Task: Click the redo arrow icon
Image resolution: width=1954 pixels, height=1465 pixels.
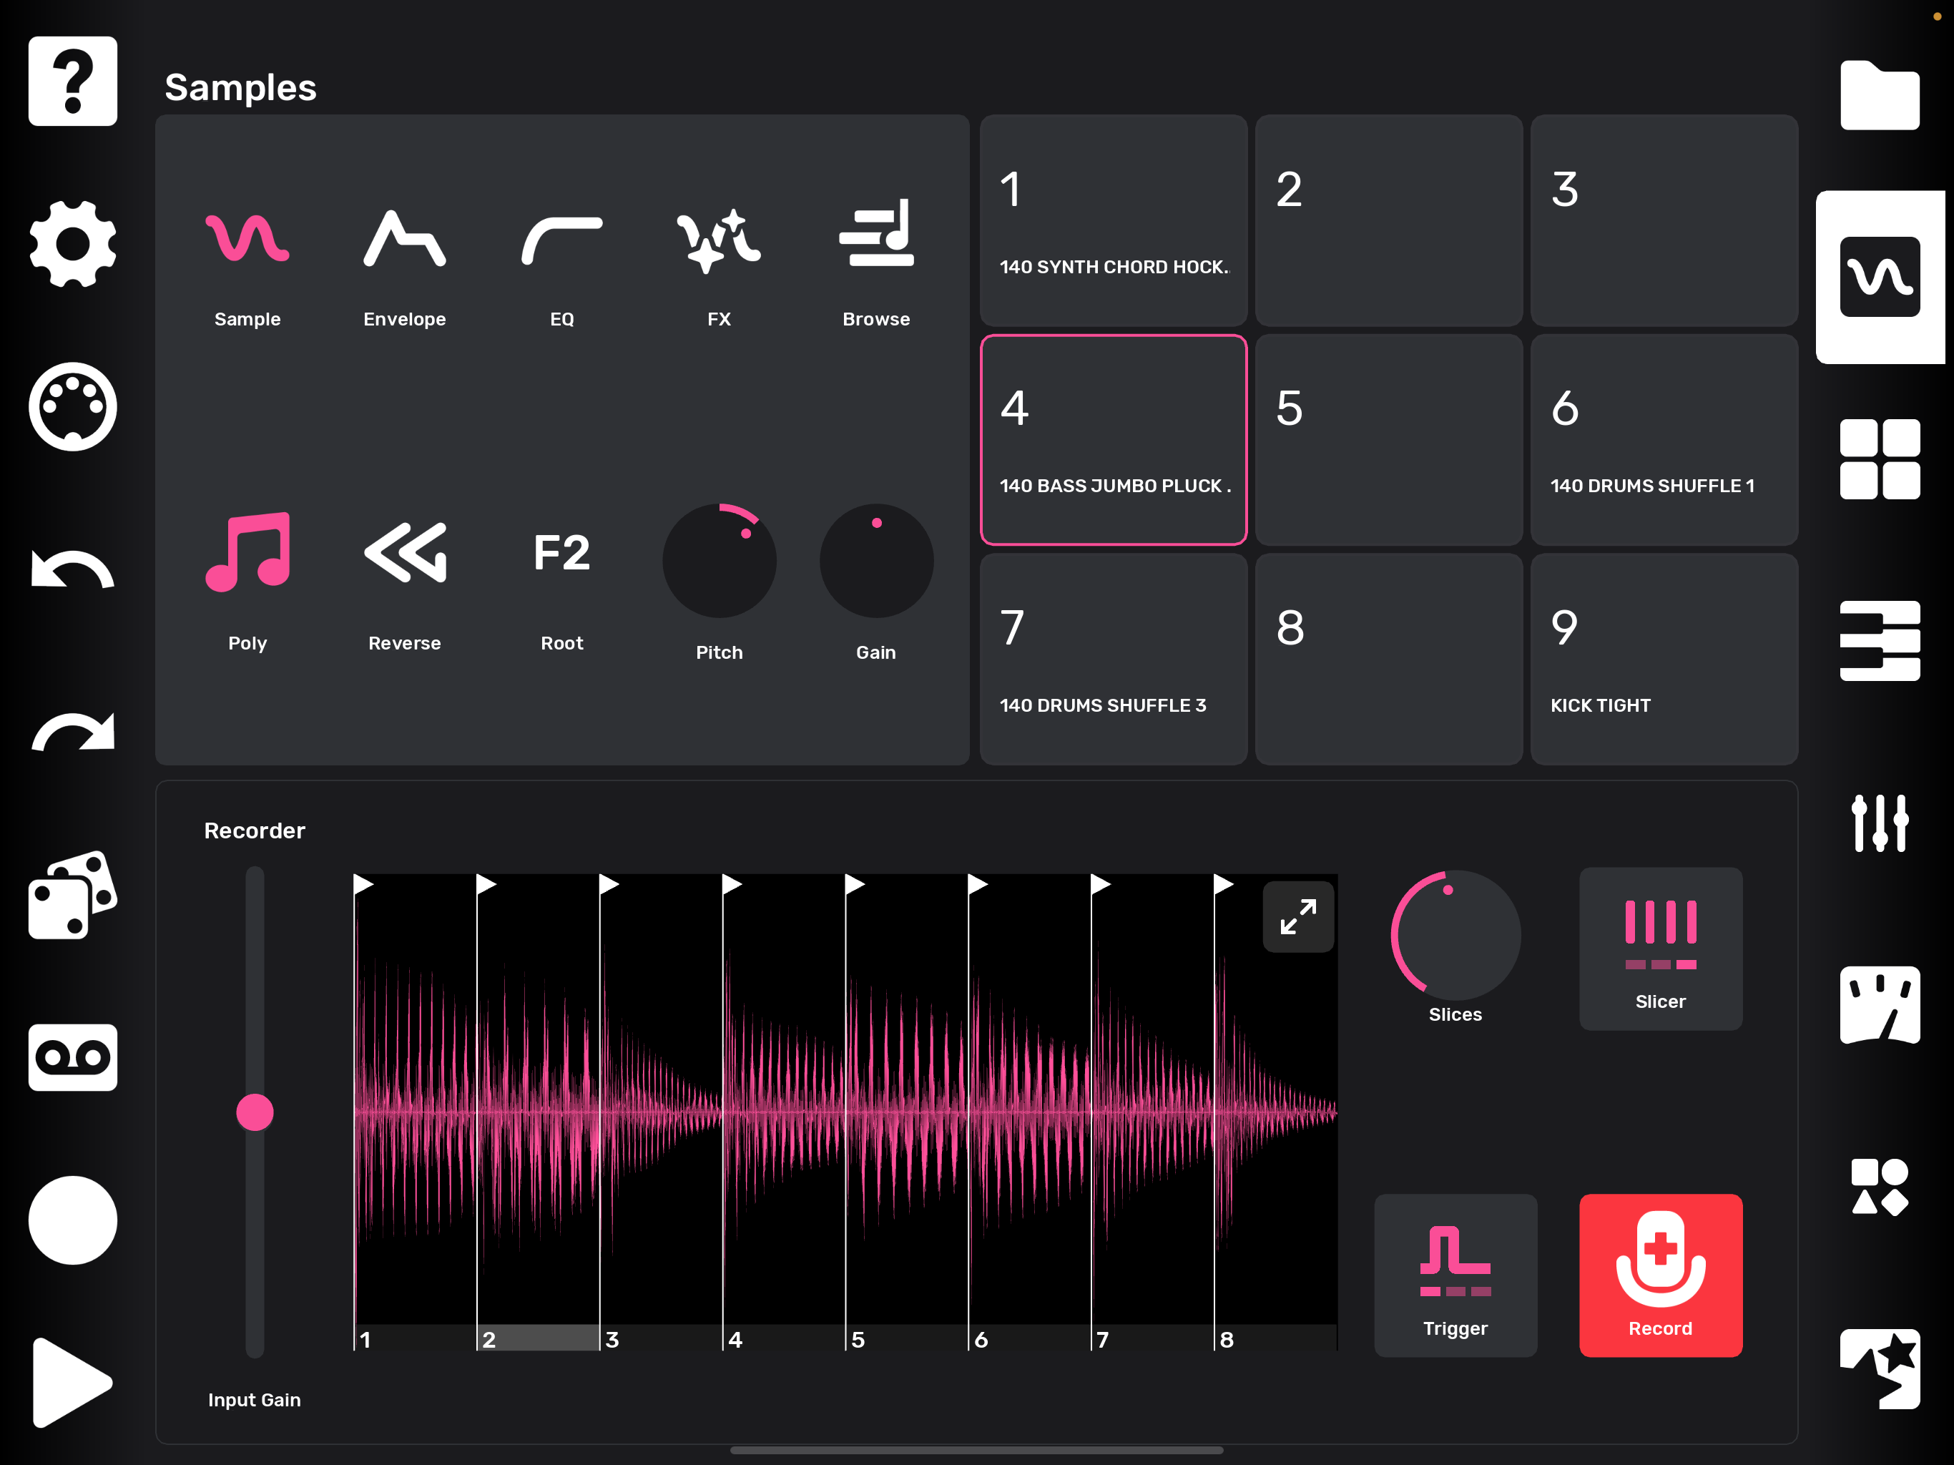Action: [x=72, y=732]
